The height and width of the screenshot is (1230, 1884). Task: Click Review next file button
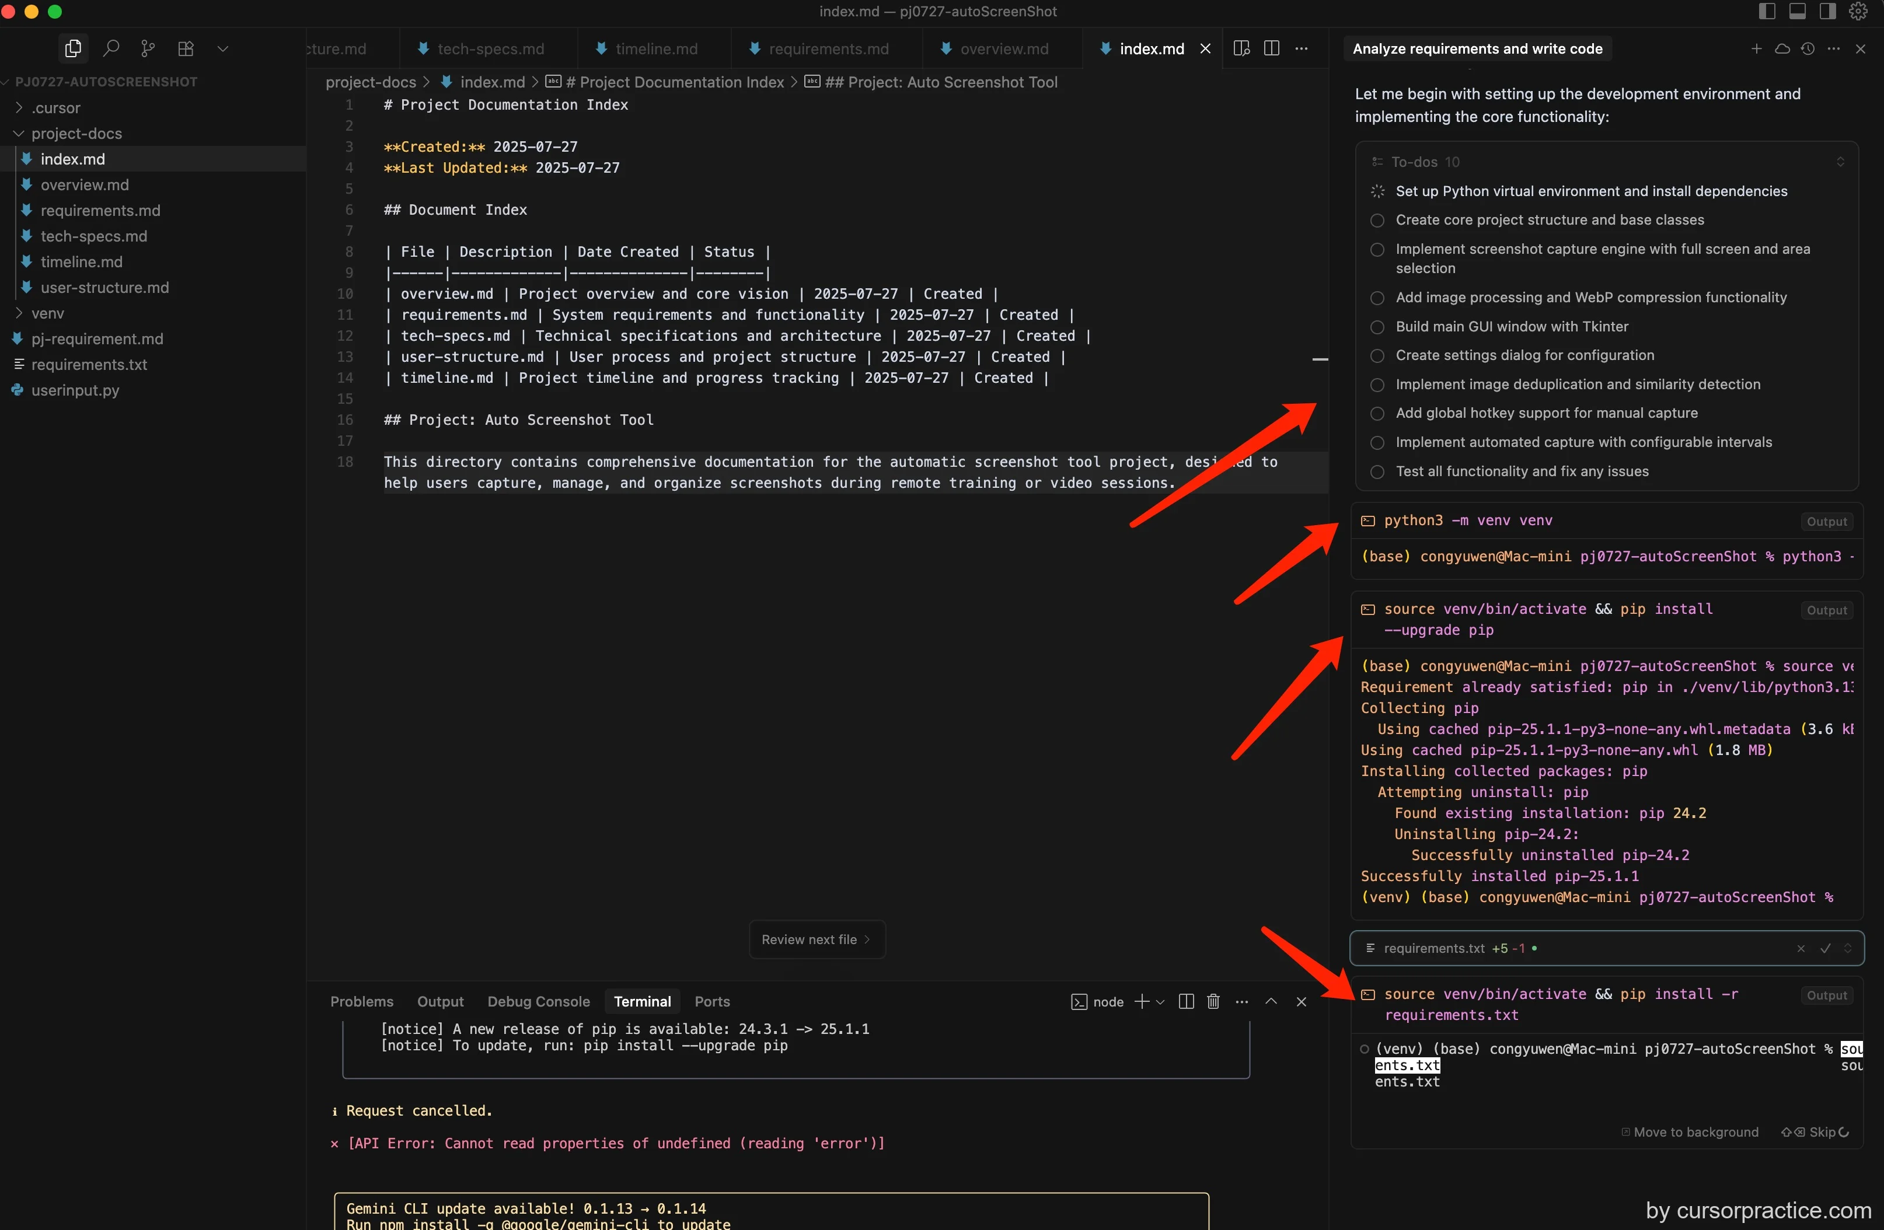coord(816,939)
